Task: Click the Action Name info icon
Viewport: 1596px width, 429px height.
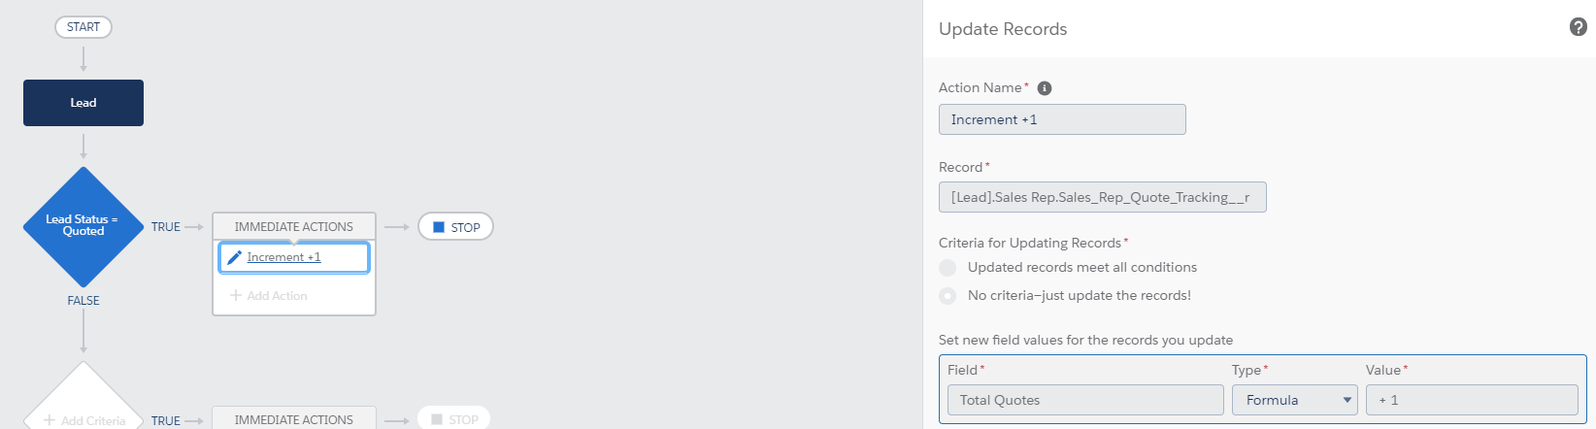Action: pyautogui.click(x=1045, y=88)
